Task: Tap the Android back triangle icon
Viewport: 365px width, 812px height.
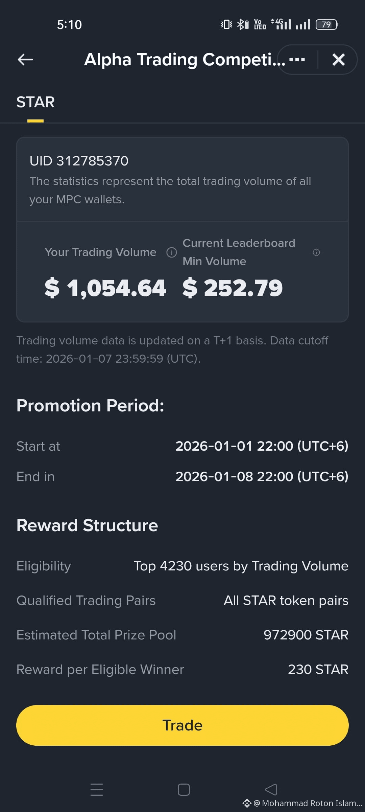Action: [271, 789]
